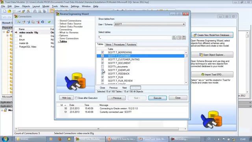Click the house-shaped icon in Connections toolbar
This screenshot has width=252, height=142.
[33, 22]
